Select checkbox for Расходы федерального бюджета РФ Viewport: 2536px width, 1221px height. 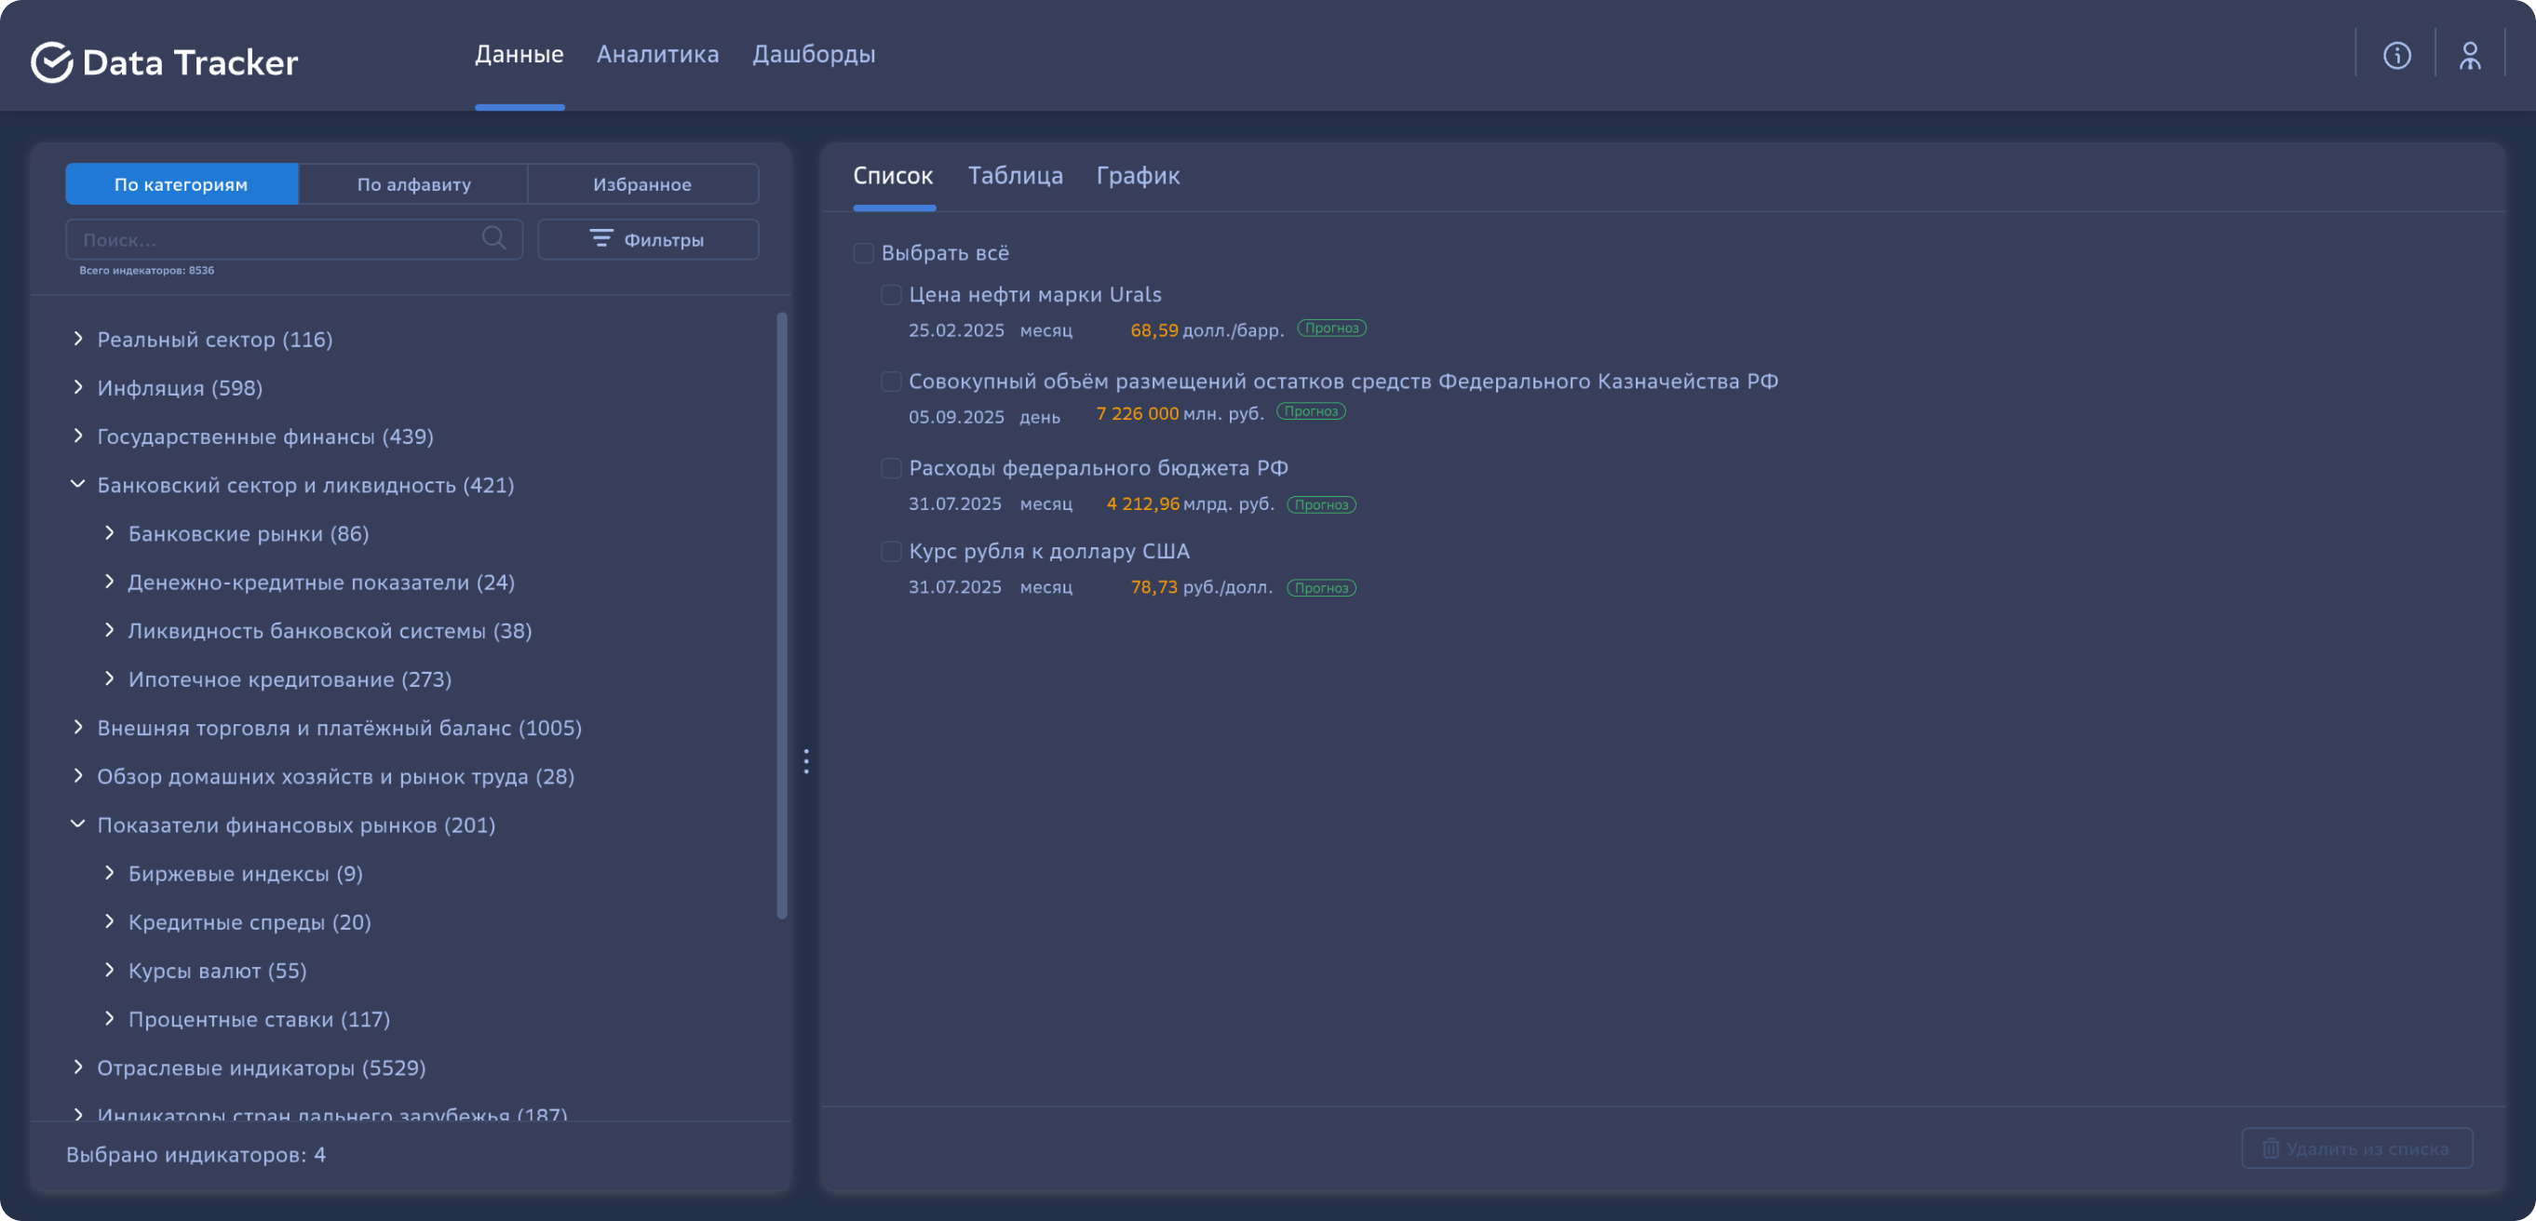[891, 467]
